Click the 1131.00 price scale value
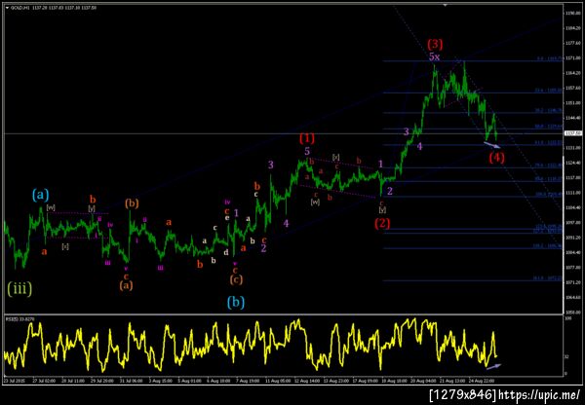Viewport: 585px width, 405px height. click(x=572, y=148)
